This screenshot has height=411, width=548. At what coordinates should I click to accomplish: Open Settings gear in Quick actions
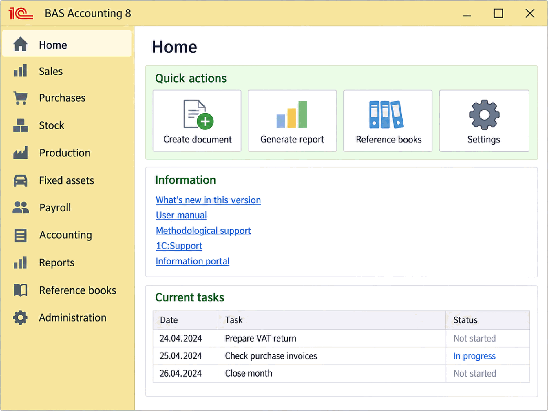[484, 115]
